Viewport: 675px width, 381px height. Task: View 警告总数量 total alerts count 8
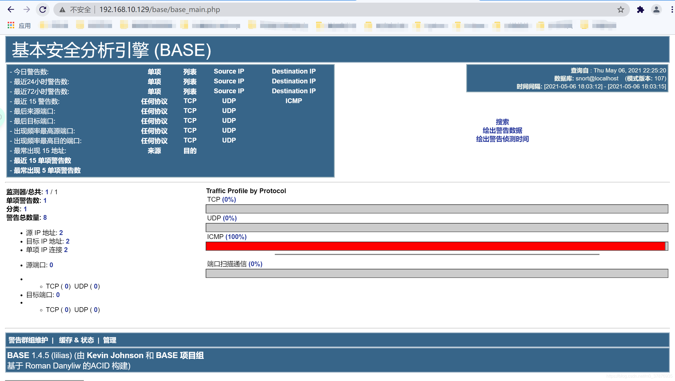45,217
